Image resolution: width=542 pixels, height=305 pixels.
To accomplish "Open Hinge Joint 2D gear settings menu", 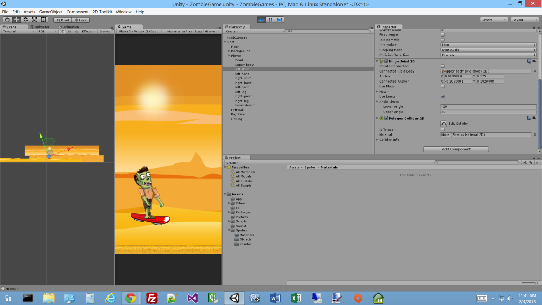I will tap(534, 61).
